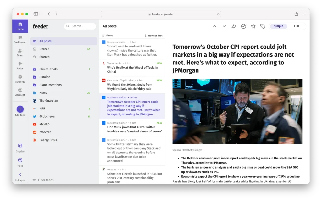The width and height of the screenshot is (322, 200).
Task: Click the Team icon in sidebar
Action: tap(20, 51)
